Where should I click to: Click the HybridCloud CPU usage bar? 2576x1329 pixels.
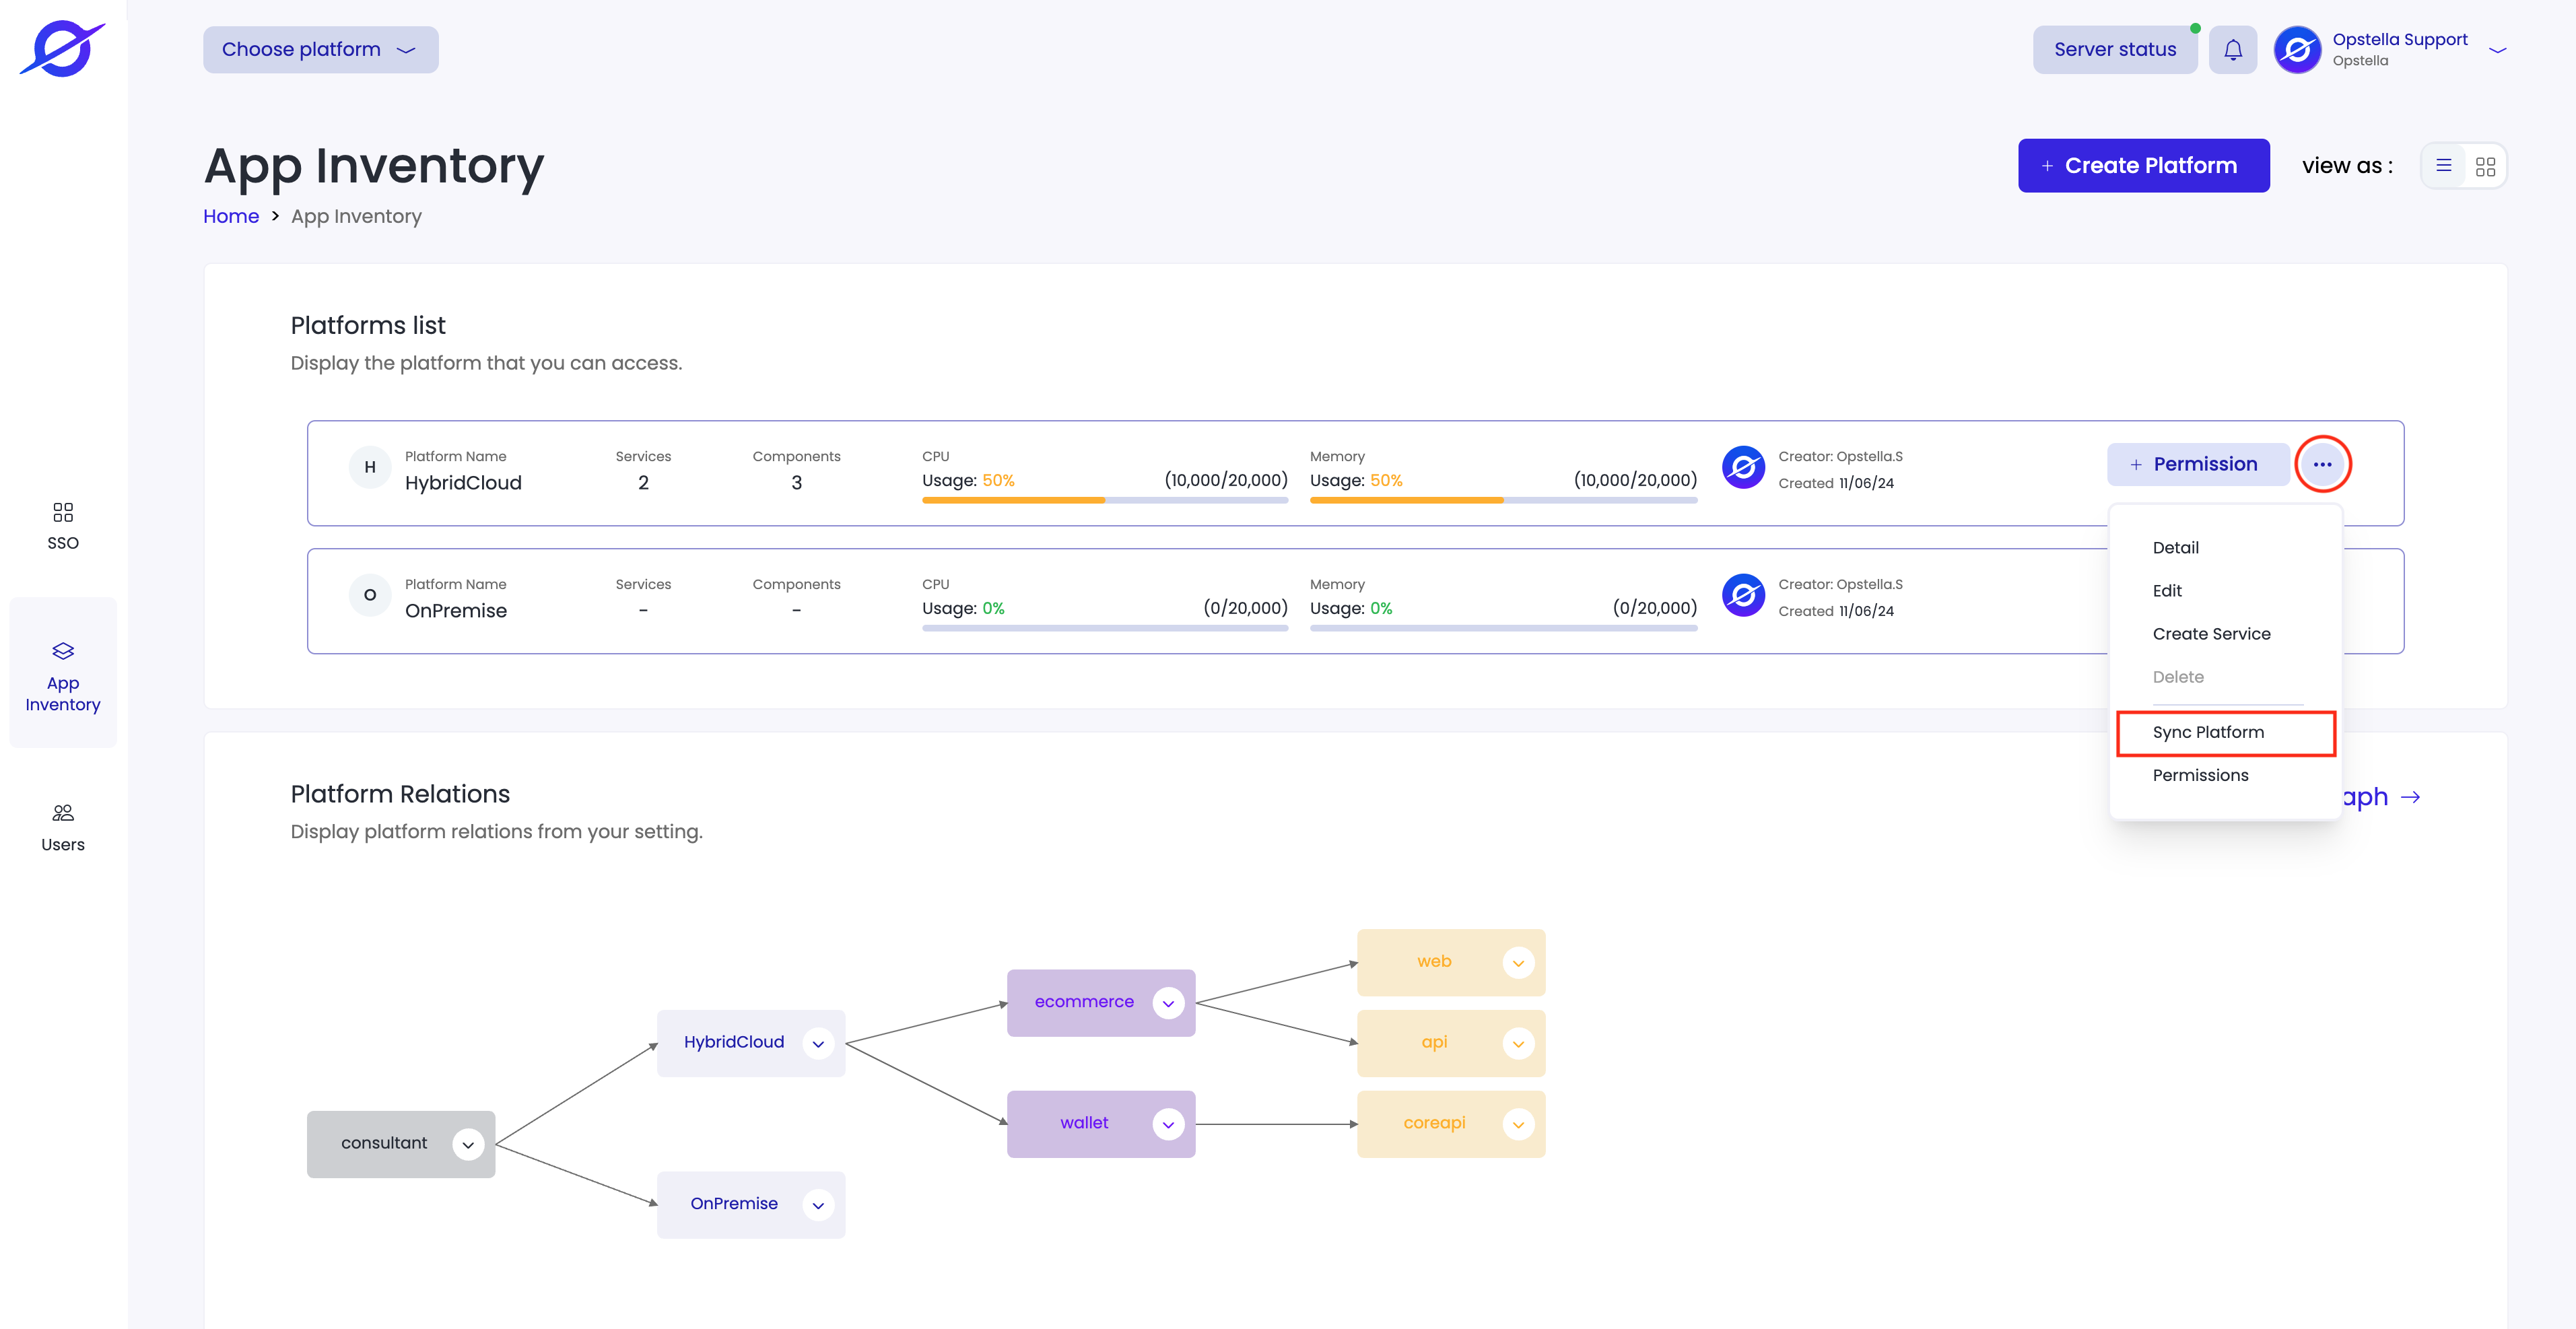tap(1105, 500)
